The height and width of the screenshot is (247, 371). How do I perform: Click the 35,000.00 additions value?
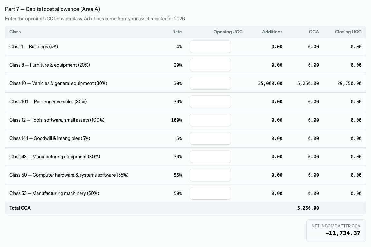click(x=270, y=83)
